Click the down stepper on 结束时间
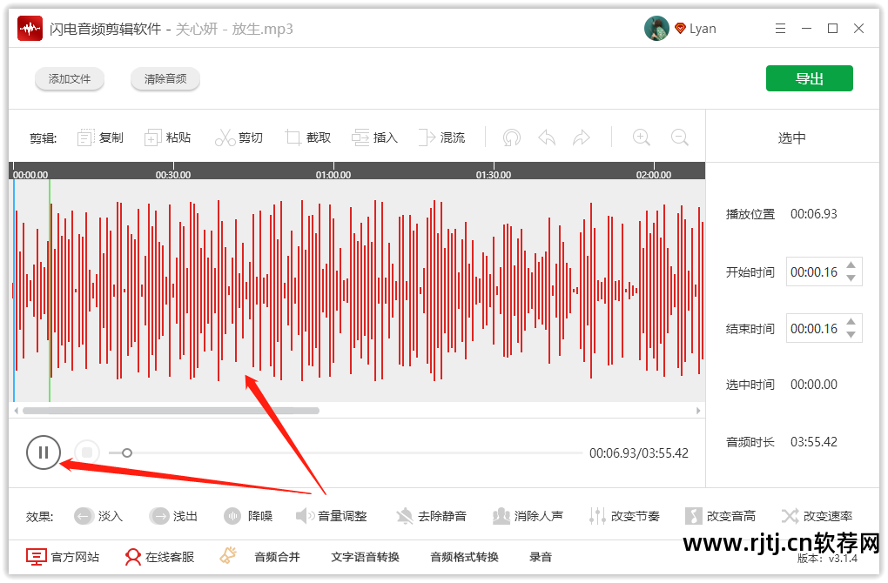 pyautogui.click(x=851, y=334)
